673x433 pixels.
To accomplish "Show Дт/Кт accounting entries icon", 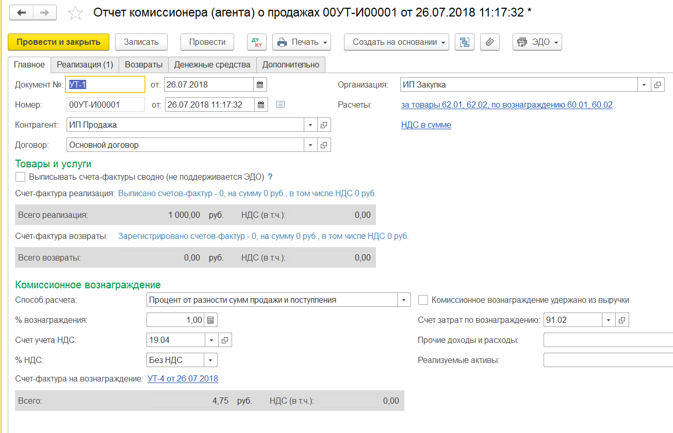I will click(x=257, y=42).
